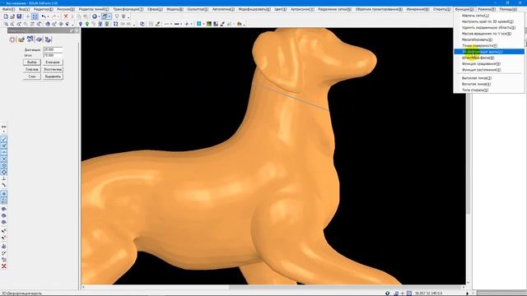Click the teal color square in second toolbar
Screen dimensions: 527x296
(199, 24)
